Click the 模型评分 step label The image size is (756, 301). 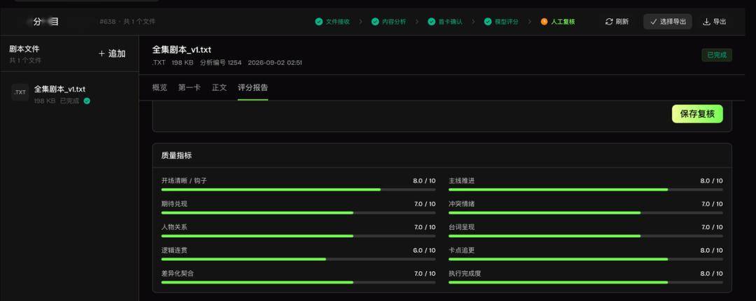click(x=507, y=22)
